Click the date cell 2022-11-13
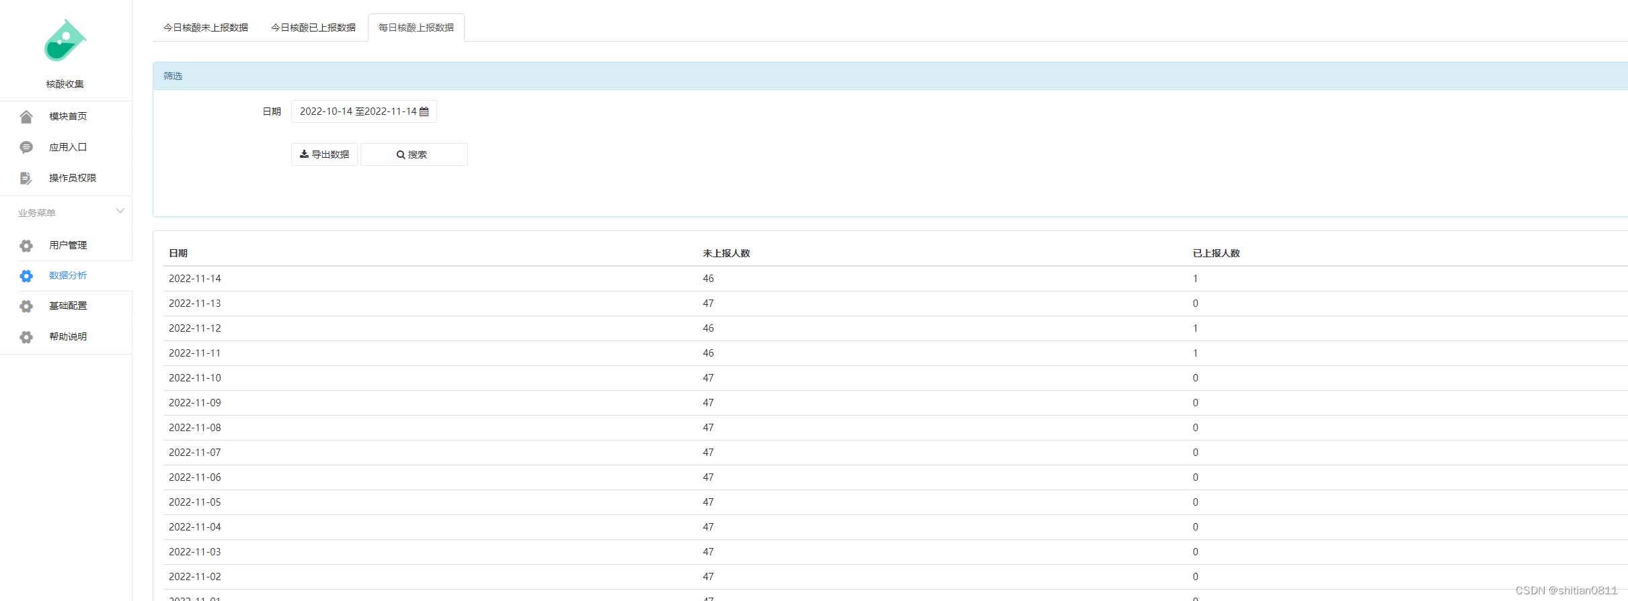The width and height of the screenshot is (1628, 601). pos(195,304)
